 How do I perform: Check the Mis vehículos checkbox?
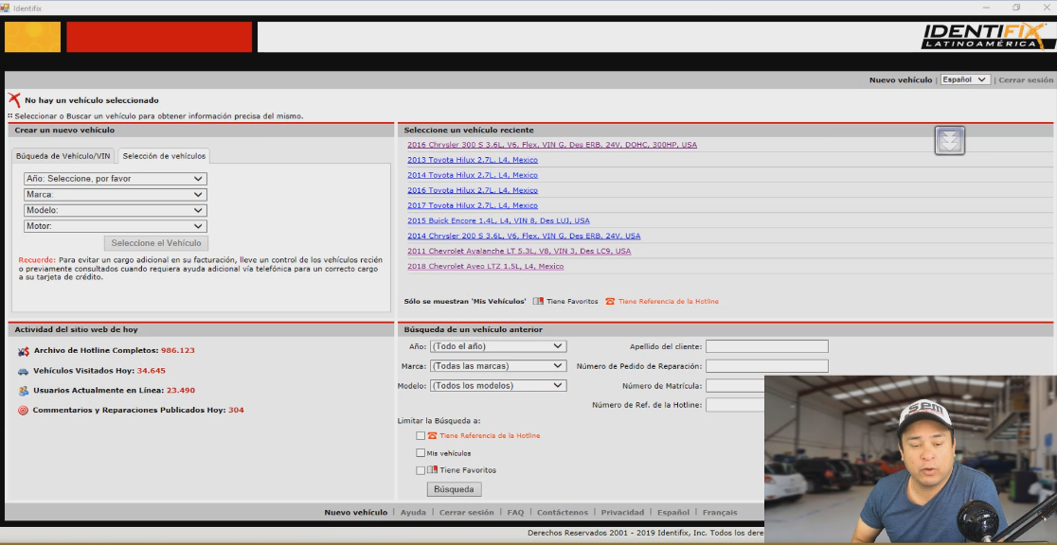coord(421,453)
